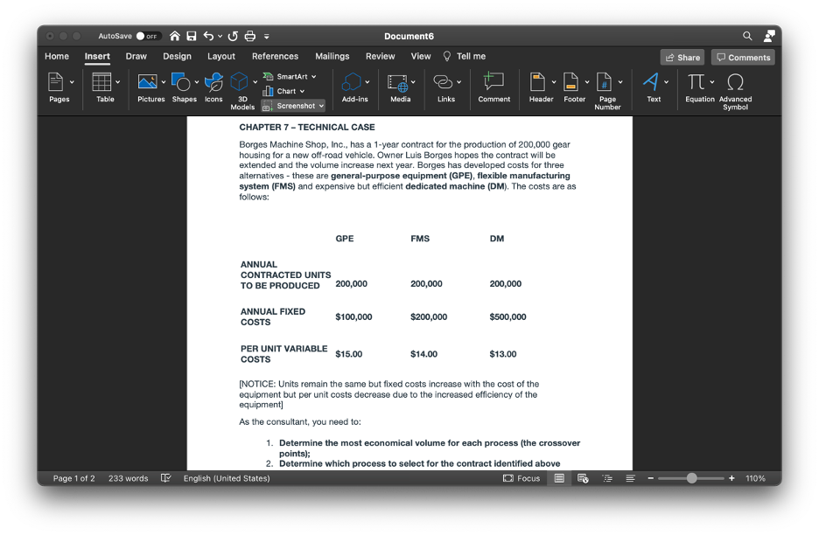The image size is (819, 535).
Task: Save the document with floppy disk icon
Action: (192, 36)
